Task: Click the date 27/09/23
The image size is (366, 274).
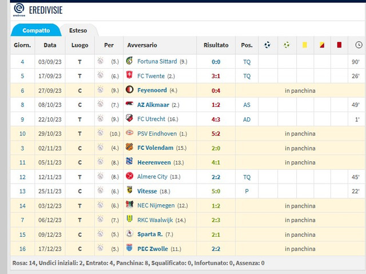Action: pyautogui.click(x=50, y=90)
